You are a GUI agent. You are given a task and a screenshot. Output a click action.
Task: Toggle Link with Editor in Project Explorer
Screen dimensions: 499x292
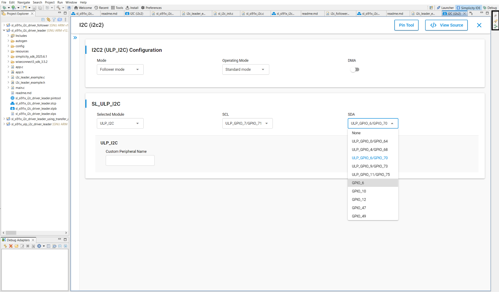(x=48, y=20)
